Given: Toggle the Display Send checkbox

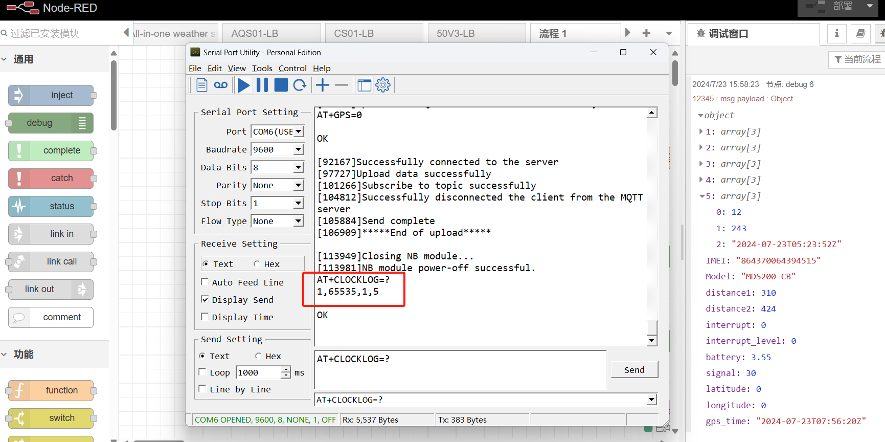Looking at the screenshot, I should (205, 299).
